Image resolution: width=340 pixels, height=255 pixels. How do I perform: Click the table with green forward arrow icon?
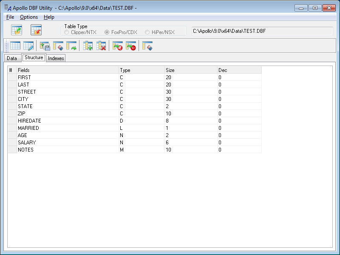(x=71, y=46)
